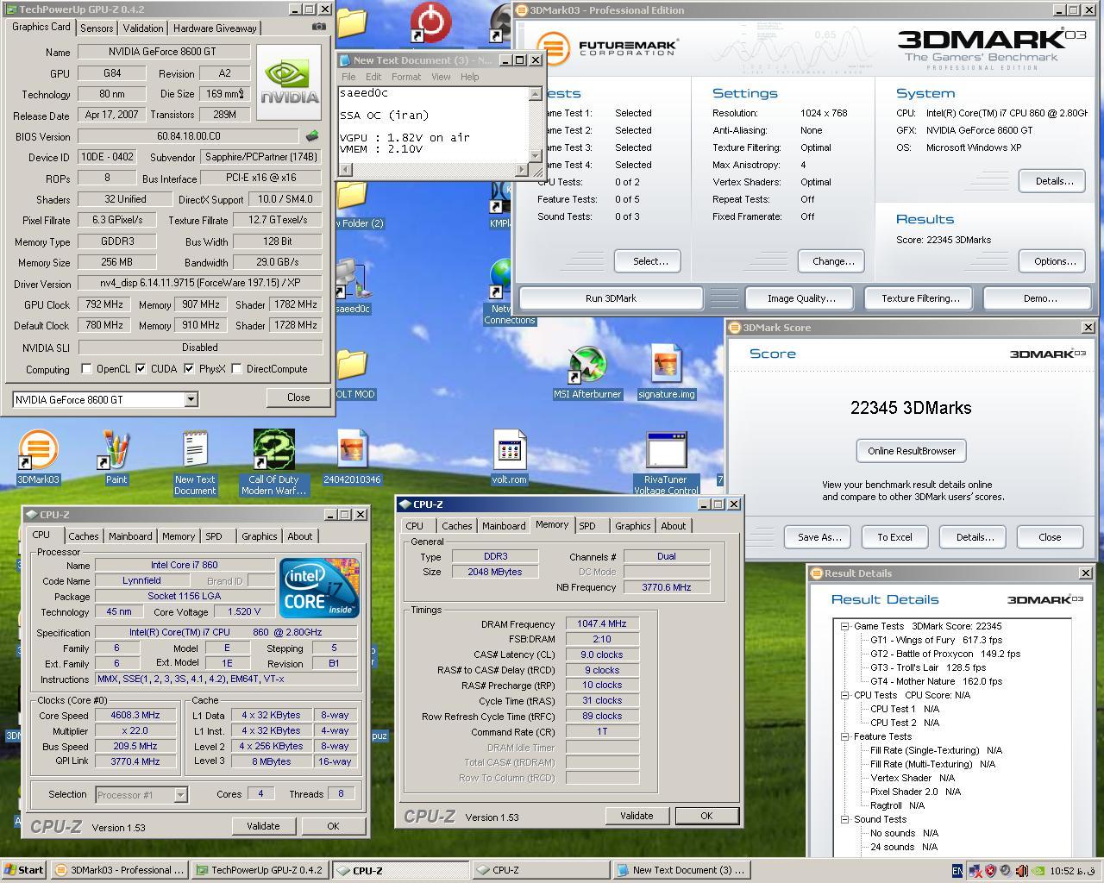Screen dimensions: 1104x883
Task: Click the To Excel button
Action: (x=894, y=537)
